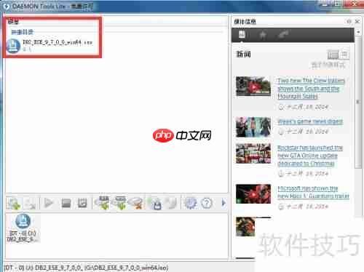This screenshot has width=364, height=272.
Task: Close the media info panel
Action: coord(357,21)
